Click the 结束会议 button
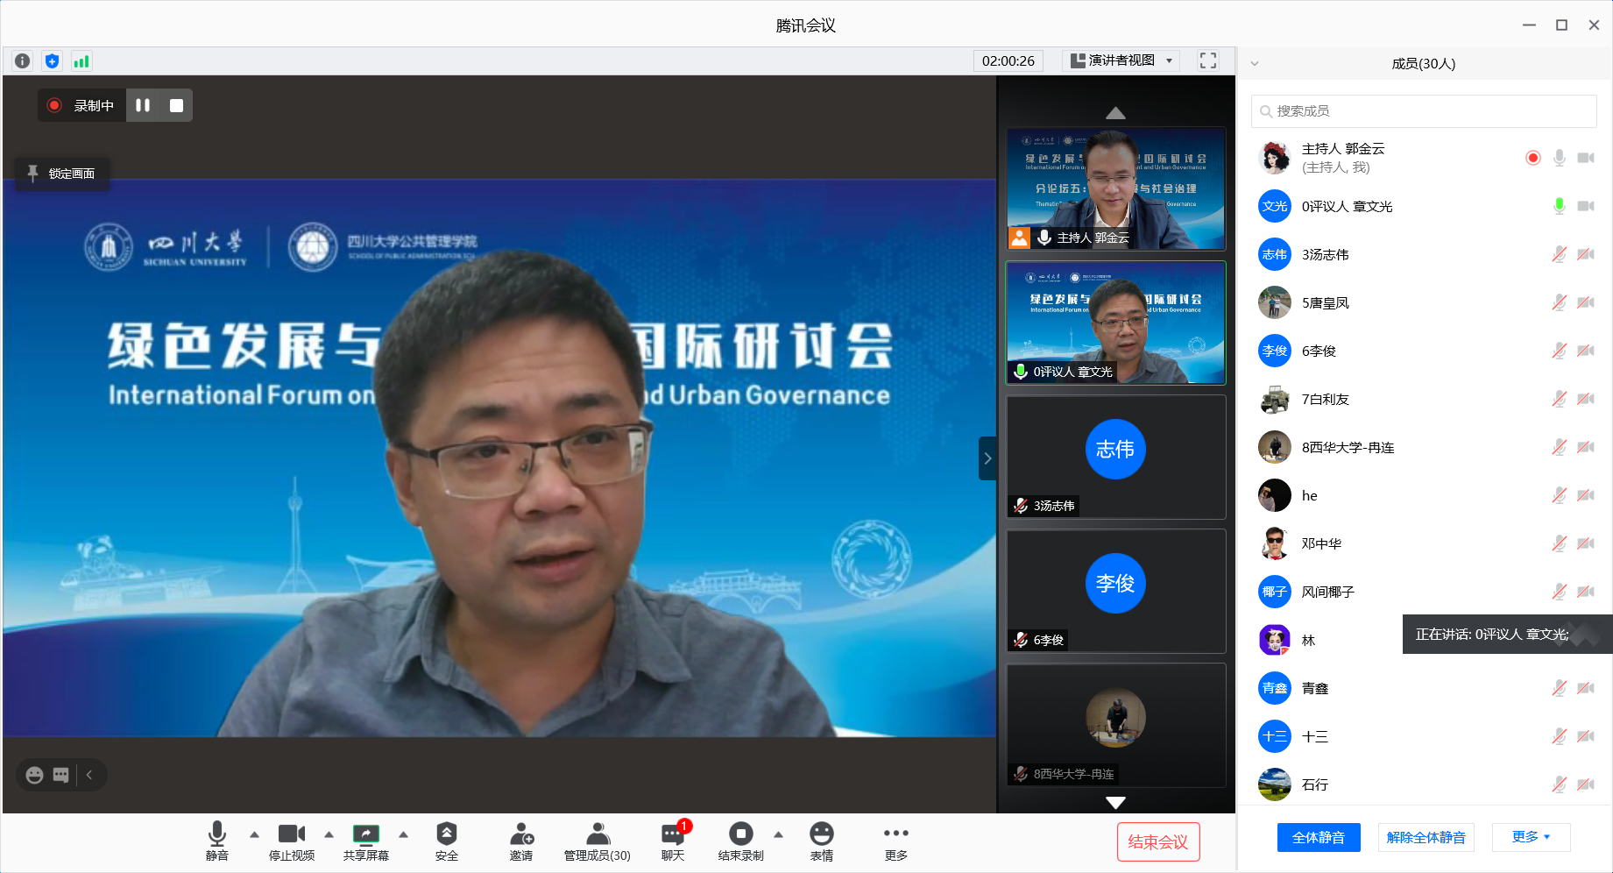Screen dimensions: 1613x873 coord(1157,842)
